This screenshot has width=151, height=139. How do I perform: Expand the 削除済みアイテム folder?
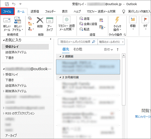click(x=4, y=91)
